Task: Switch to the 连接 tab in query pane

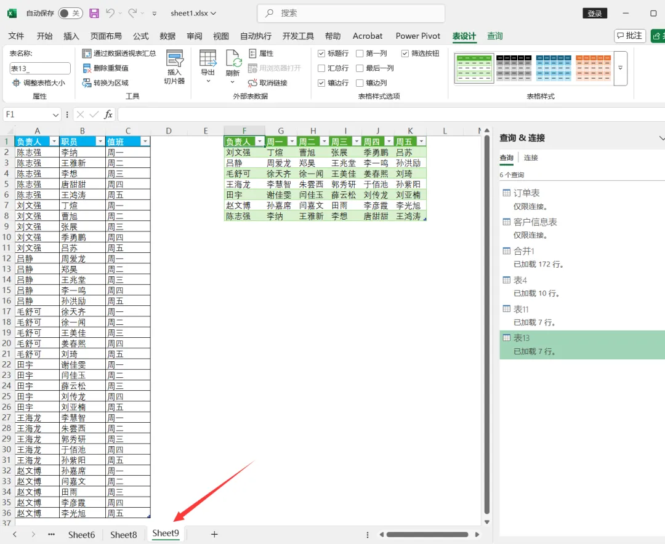Action: (x=531, y=158)
